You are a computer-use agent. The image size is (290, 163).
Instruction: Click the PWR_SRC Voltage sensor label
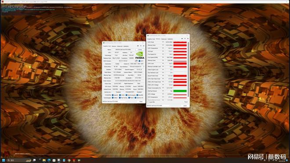click(153, 85)
